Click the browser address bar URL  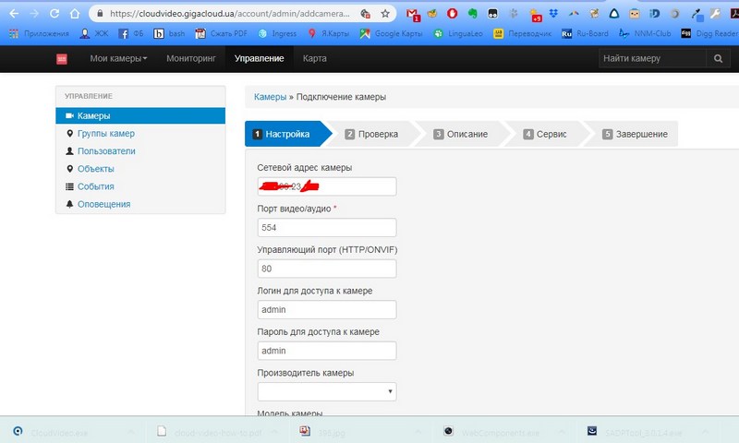tap(230, 14)
